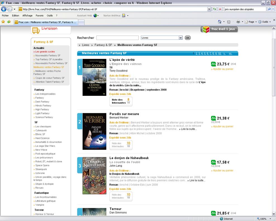
Task: Click the Add to Favorites star-plus icon
Action: coord(9,22)
